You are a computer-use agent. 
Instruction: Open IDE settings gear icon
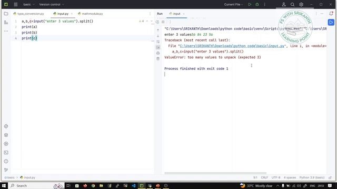click(x=301, y=4)
